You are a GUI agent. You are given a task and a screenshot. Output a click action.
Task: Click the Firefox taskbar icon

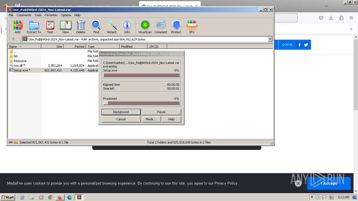(x=60, y=197)
